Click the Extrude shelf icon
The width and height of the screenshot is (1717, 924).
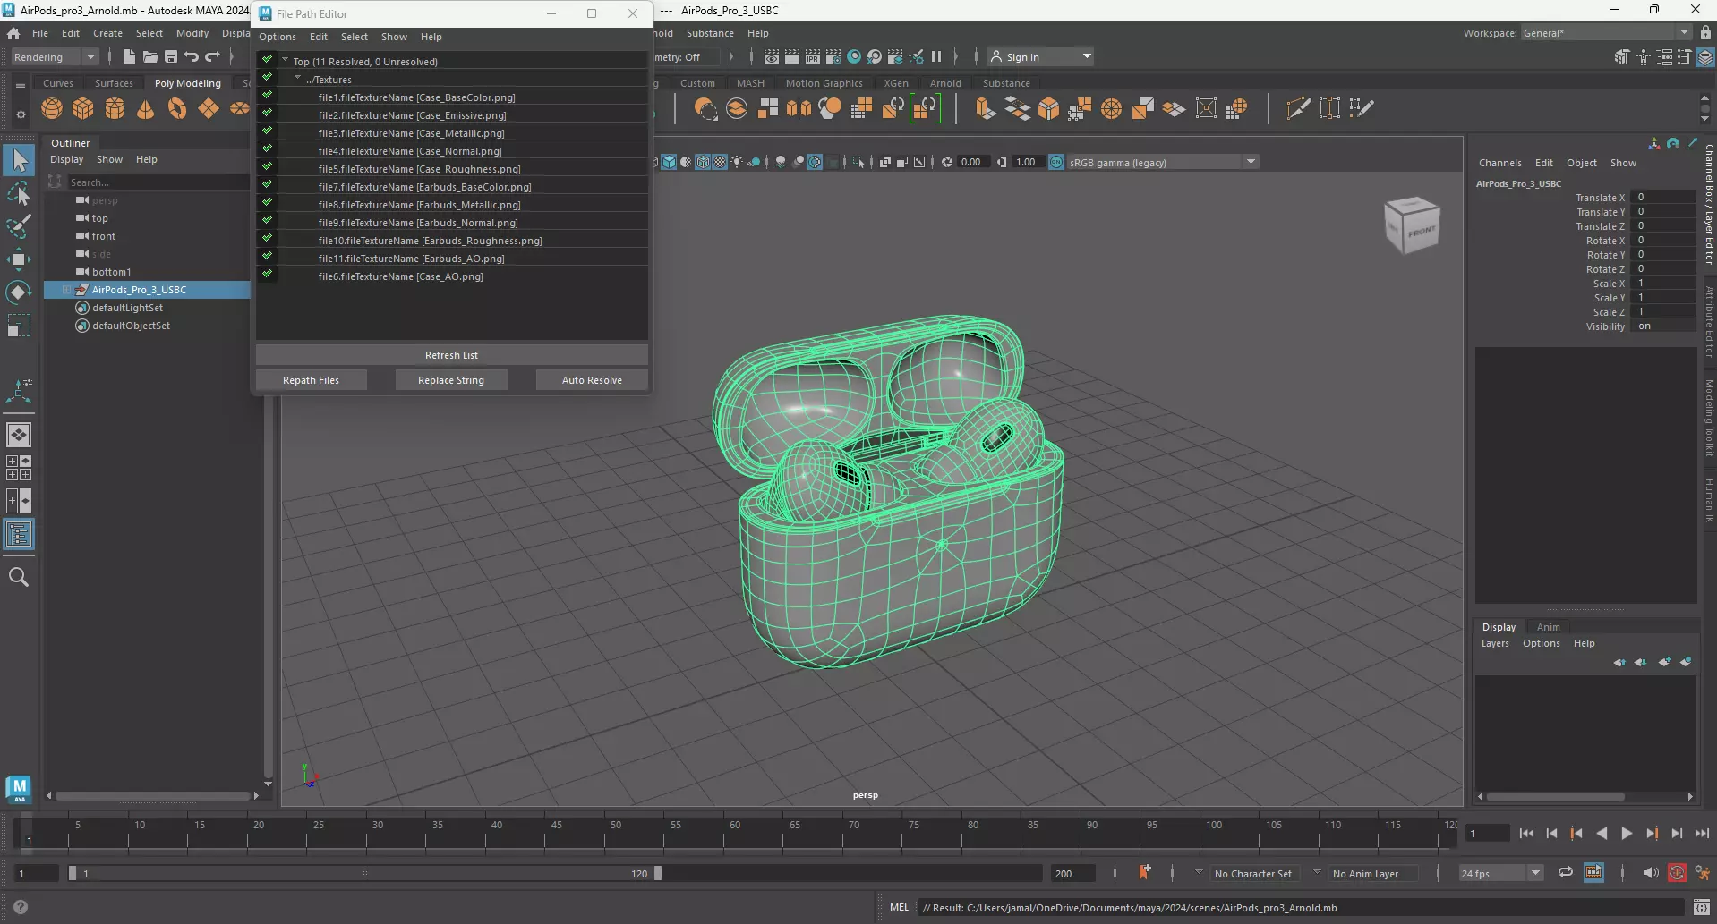tap(986, 109)
